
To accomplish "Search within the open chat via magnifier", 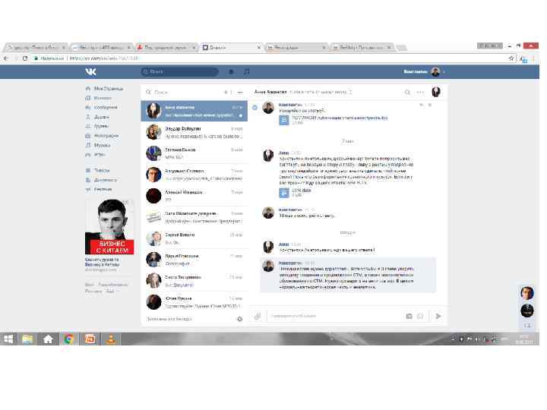I will (407, 93).
